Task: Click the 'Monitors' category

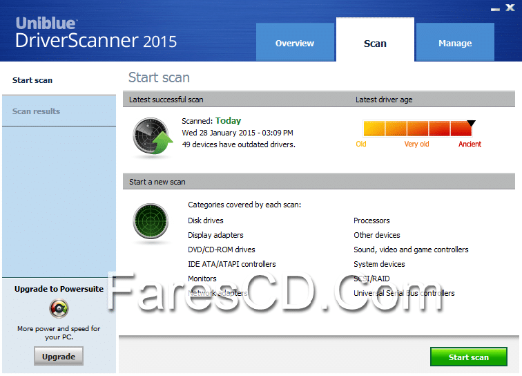Action: [x=202, y=279]
